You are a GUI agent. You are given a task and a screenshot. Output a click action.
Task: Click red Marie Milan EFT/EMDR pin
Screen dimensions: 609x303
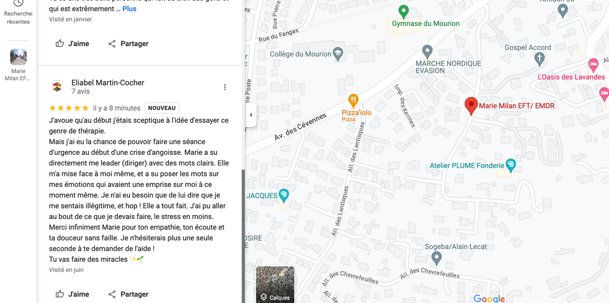471,106
